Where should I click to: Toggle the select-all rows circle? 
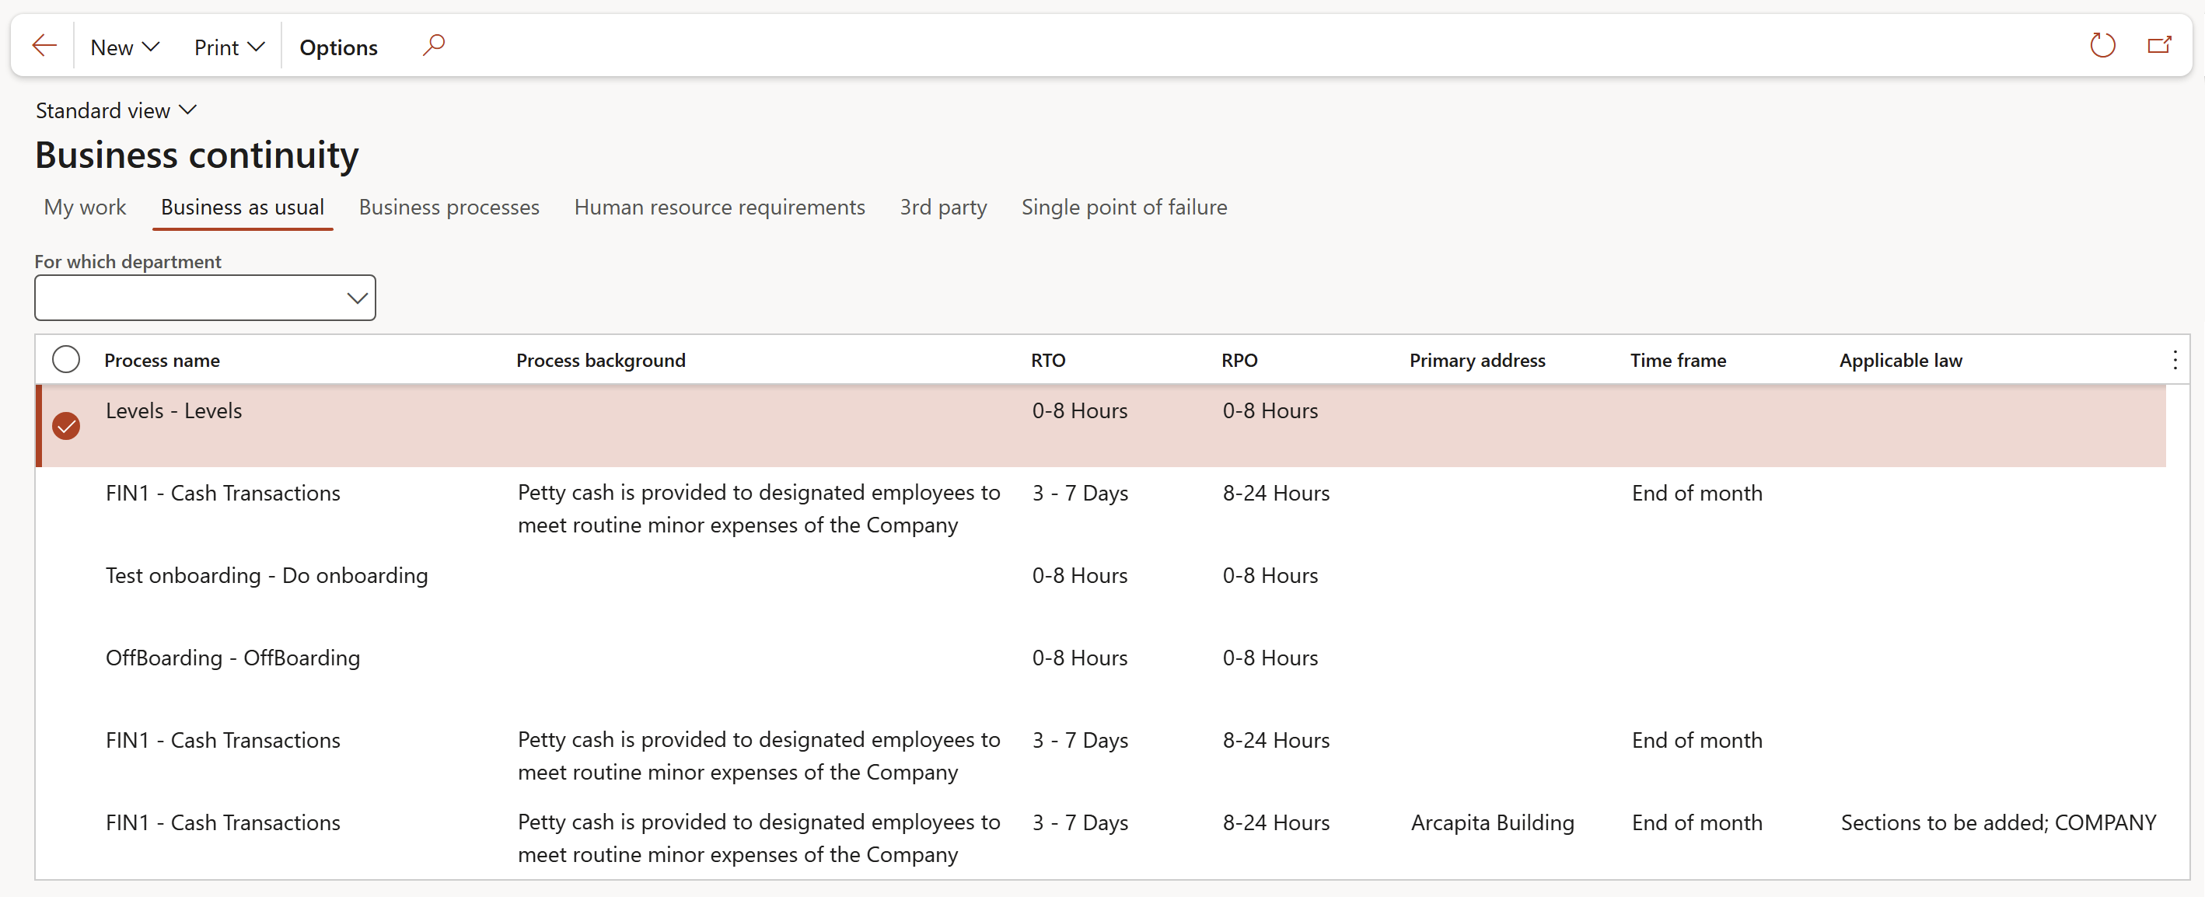tap(66, 359)
